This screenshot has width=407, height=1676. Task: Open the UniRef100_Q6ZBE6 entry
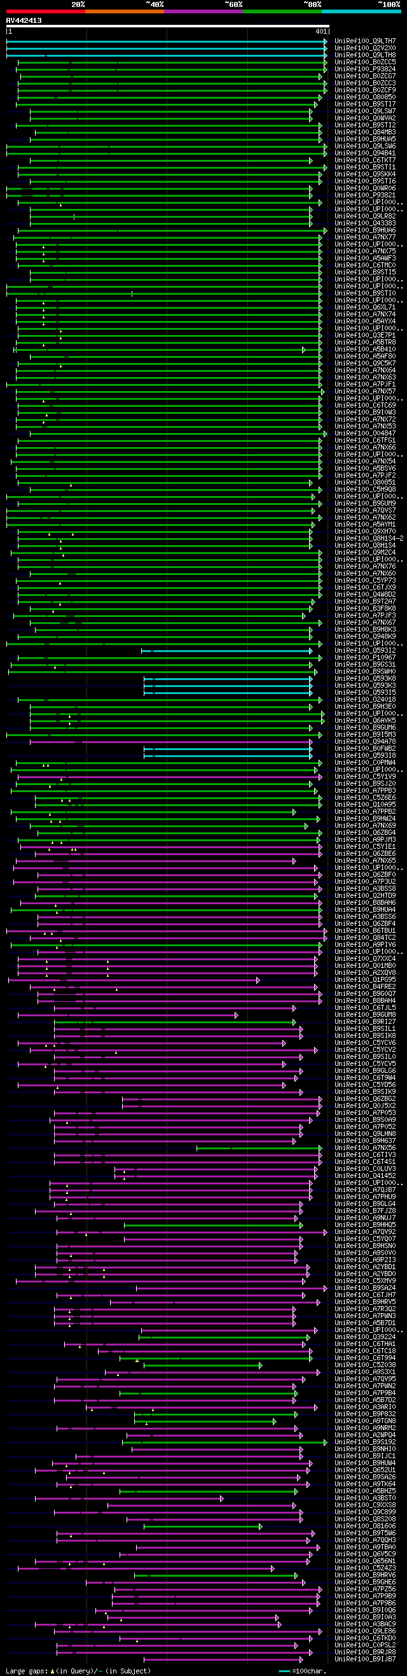click(x=365, y=854)
